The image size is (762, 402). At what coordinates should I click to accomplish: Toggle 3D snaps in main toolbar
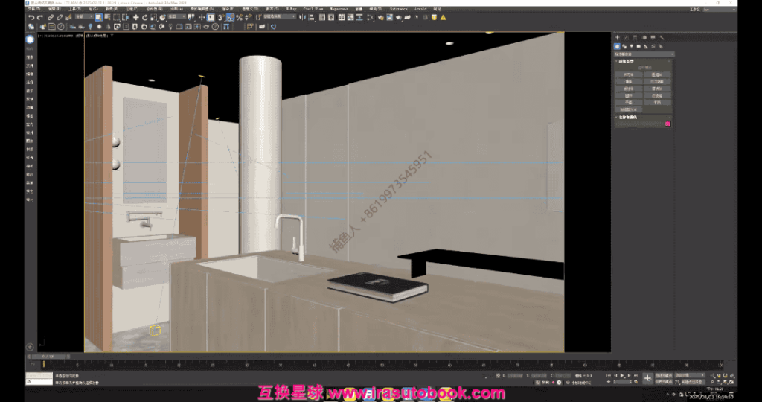(221, 17)
